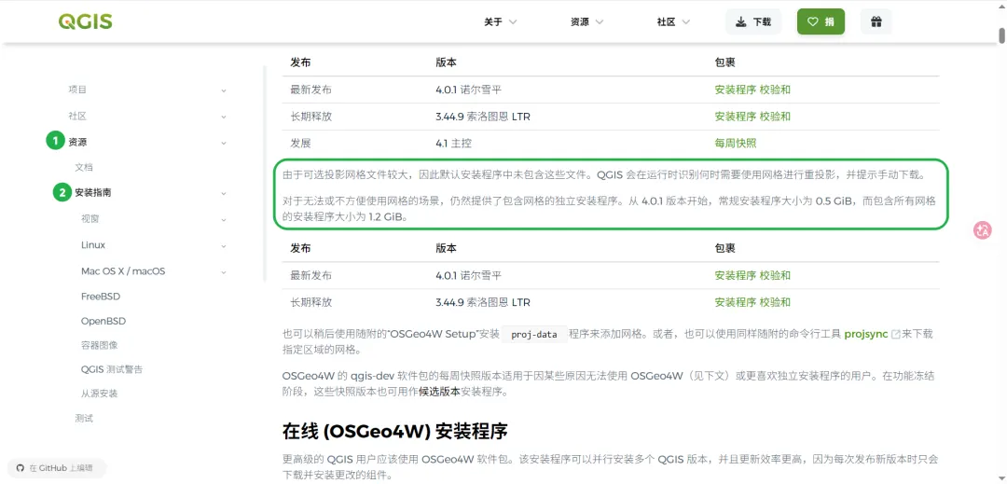Image resolution: width=1007 pixels, height=484 pixels.
Task: Expand the Linux sidebar chevron
Action: pyautogui.click(x=224, y=246)
